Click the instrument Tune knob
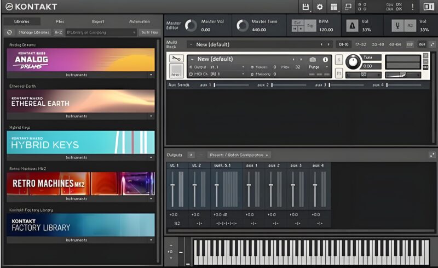 coord(353,61)
